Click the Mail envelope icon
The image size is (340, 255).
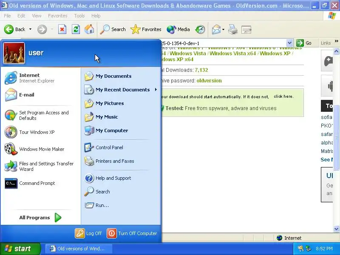(216, 29)
